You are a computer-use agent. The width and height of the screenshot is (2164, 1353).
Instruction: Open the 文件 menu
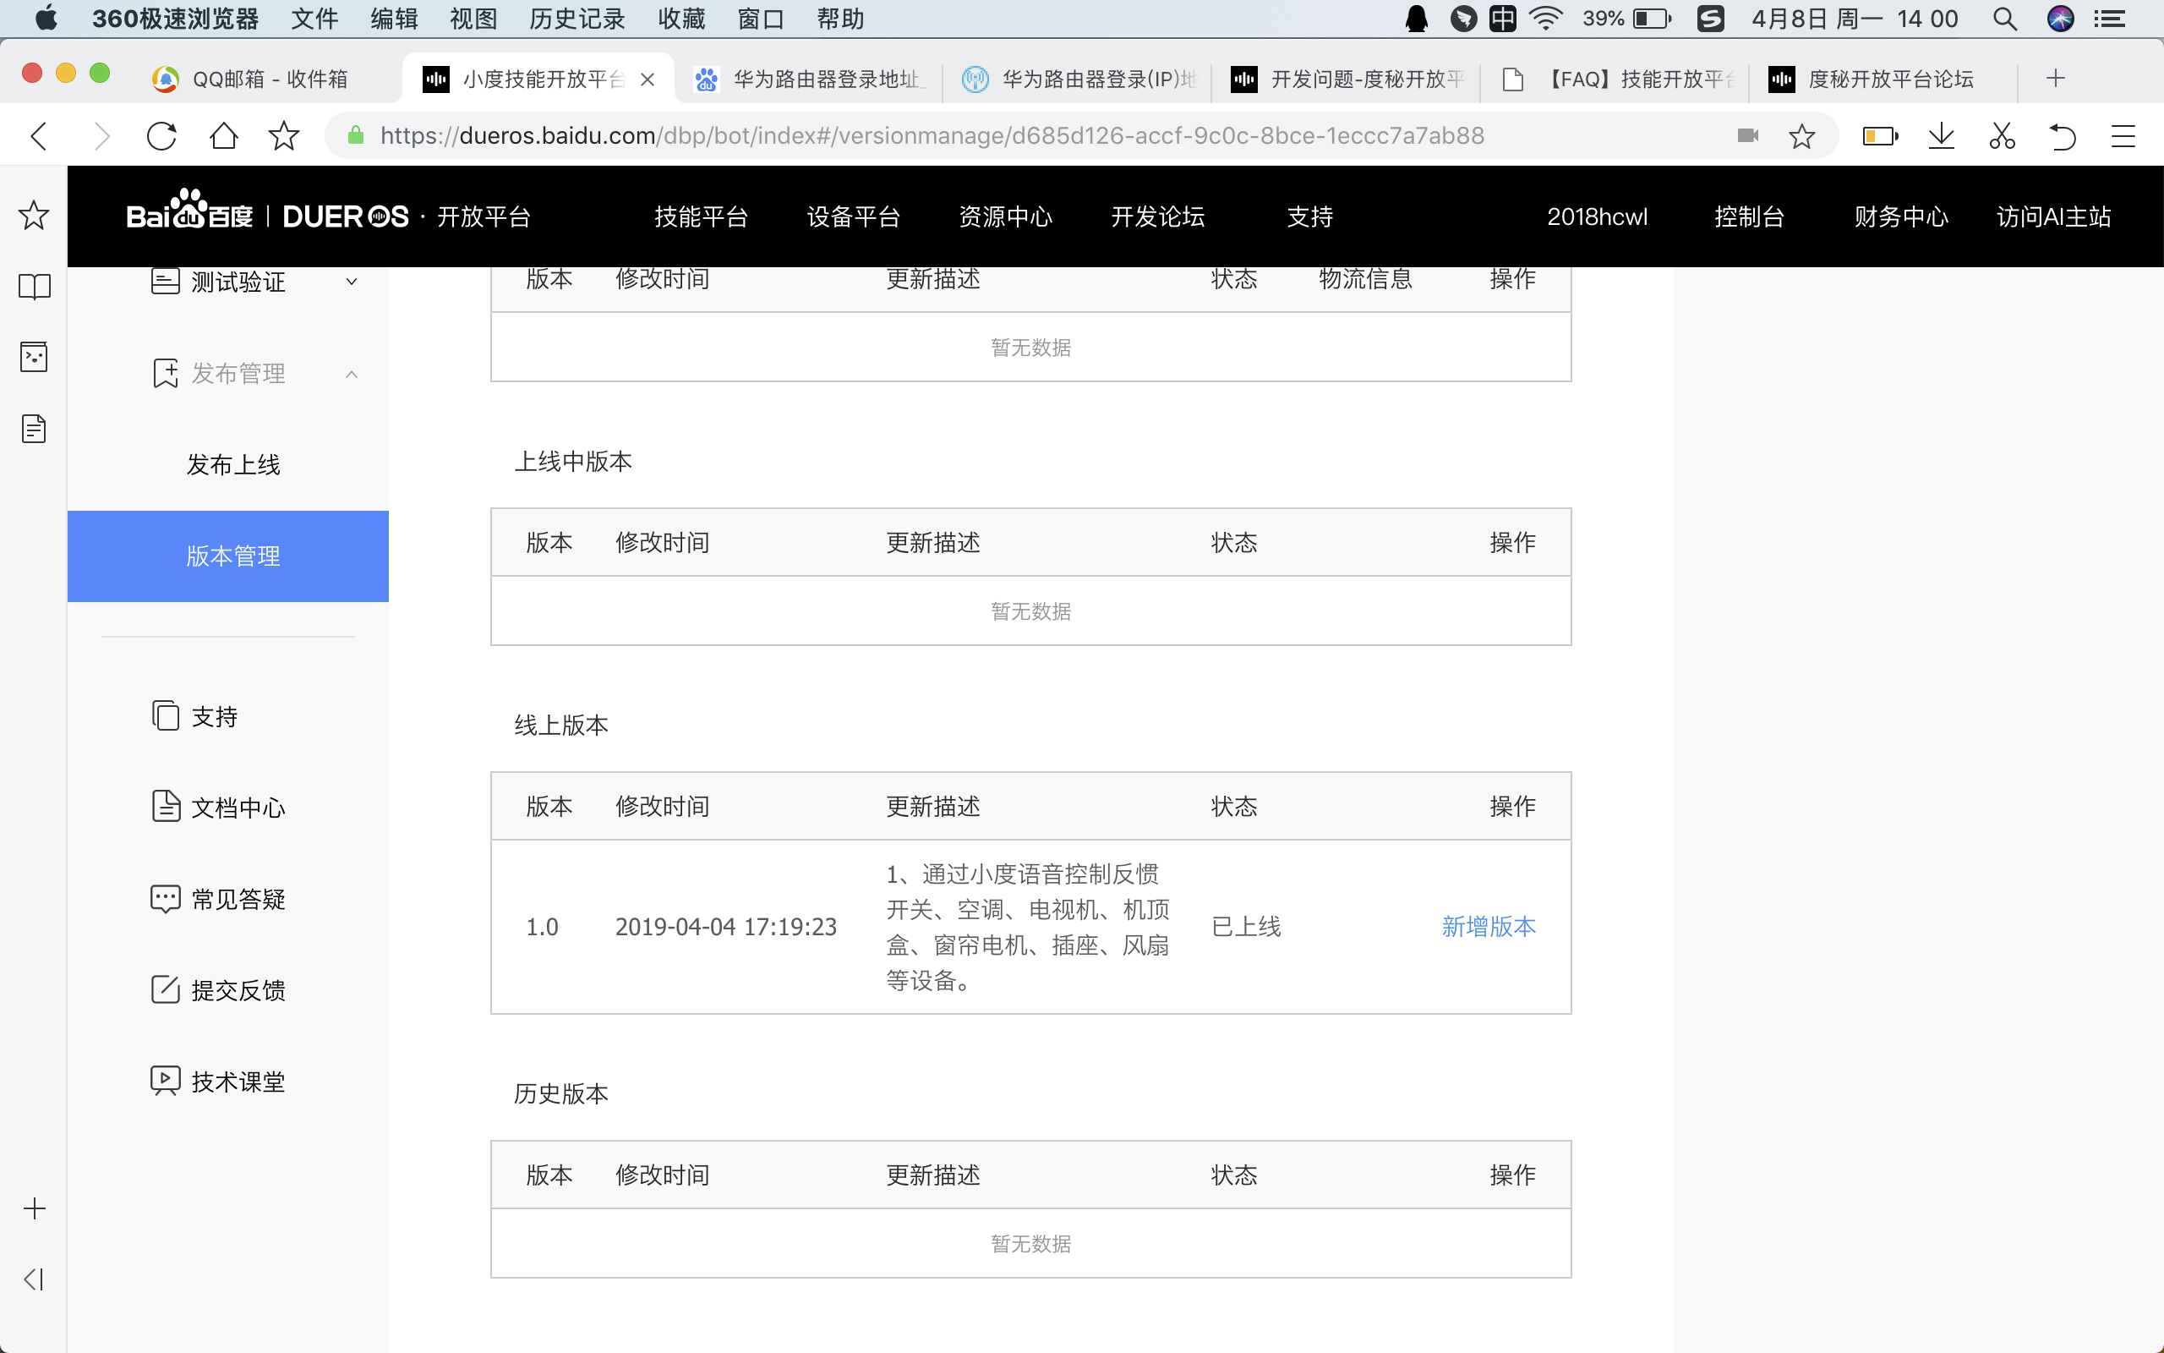tap(314, 19)
